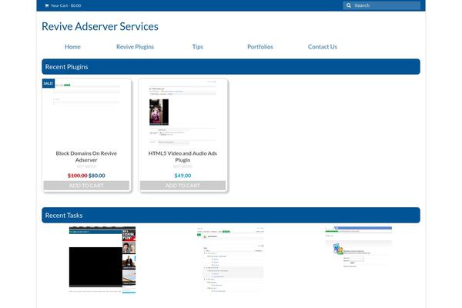Screen dimensions: 462x308
Task: Go to the Home menu item
Action: [72, 46]
